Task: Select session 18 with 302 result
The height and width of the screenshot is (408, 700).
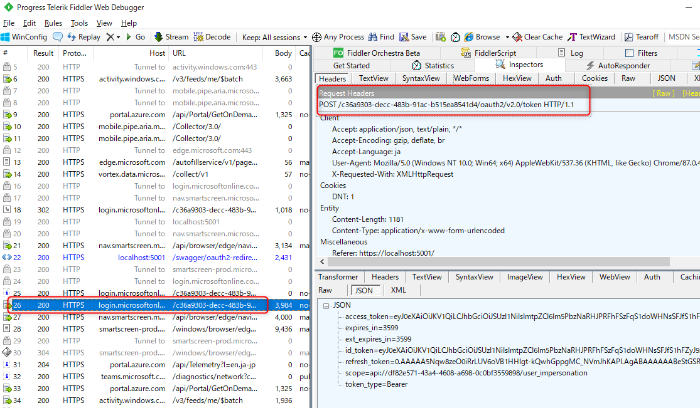Action: click(155, 210)
